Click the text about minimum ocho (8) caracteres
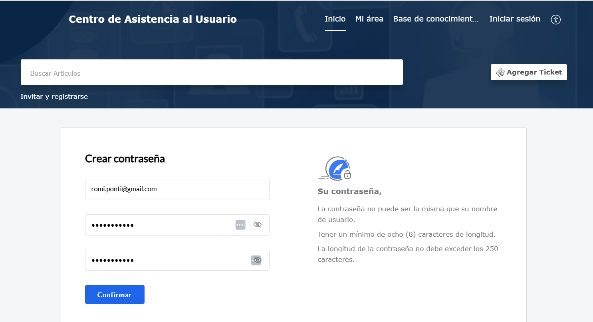 pyautogui.click(x=407, y=234)
